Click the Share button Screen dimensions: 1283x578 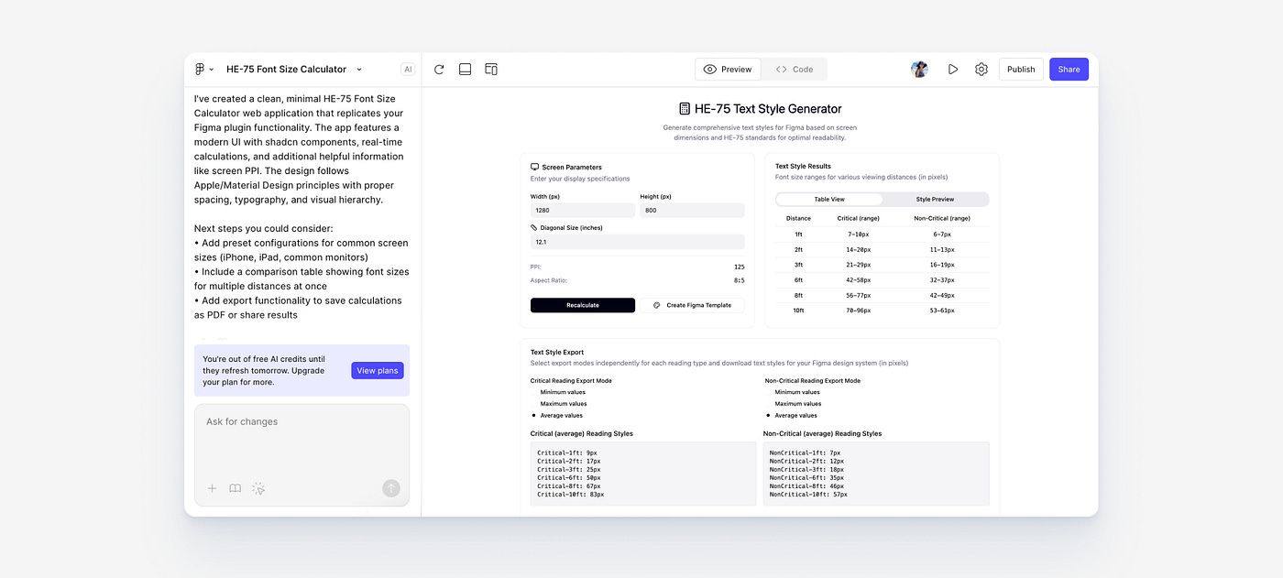[1069, 70]
